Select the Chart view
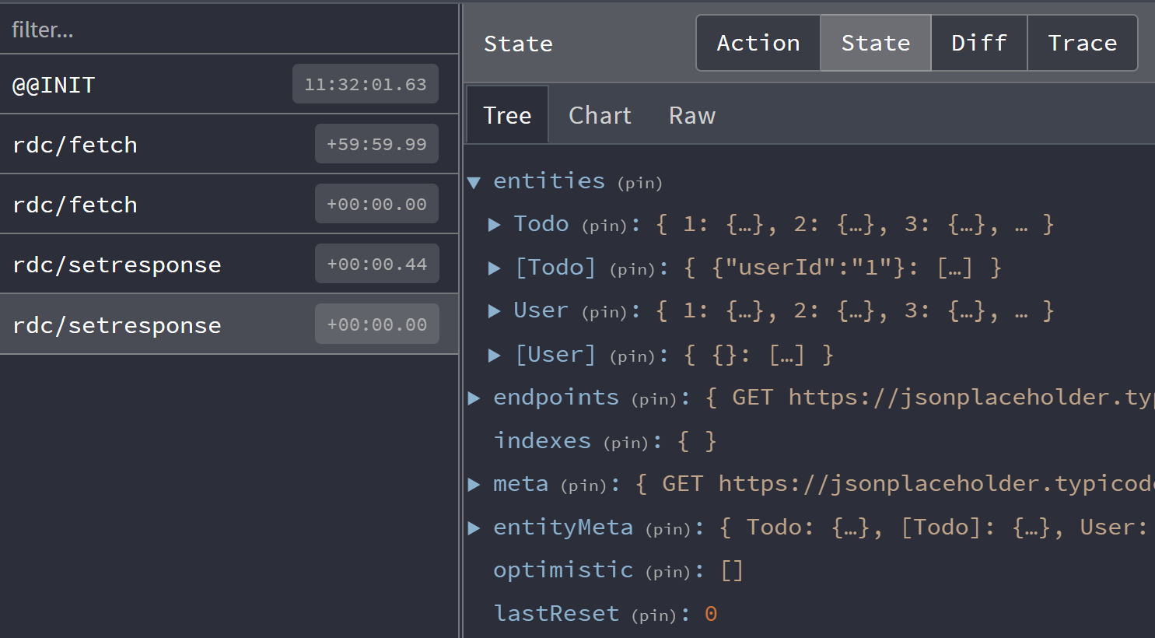 pyautogui.click(x=599, y=114)
